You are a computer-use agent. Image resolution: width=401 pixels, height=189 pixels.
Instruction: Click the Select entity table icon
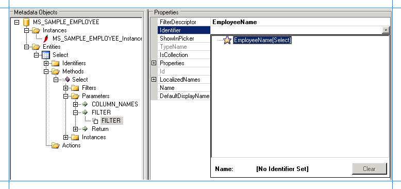(46, 55)
